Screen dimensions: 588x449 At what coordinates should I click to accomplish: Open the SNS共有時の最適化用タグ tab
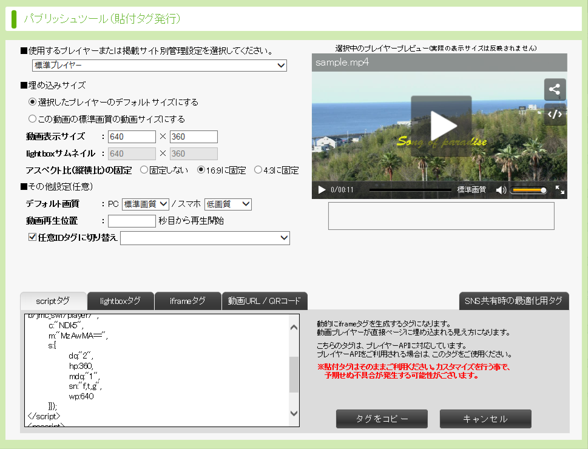pyautogui.click(x=514, y=301)
